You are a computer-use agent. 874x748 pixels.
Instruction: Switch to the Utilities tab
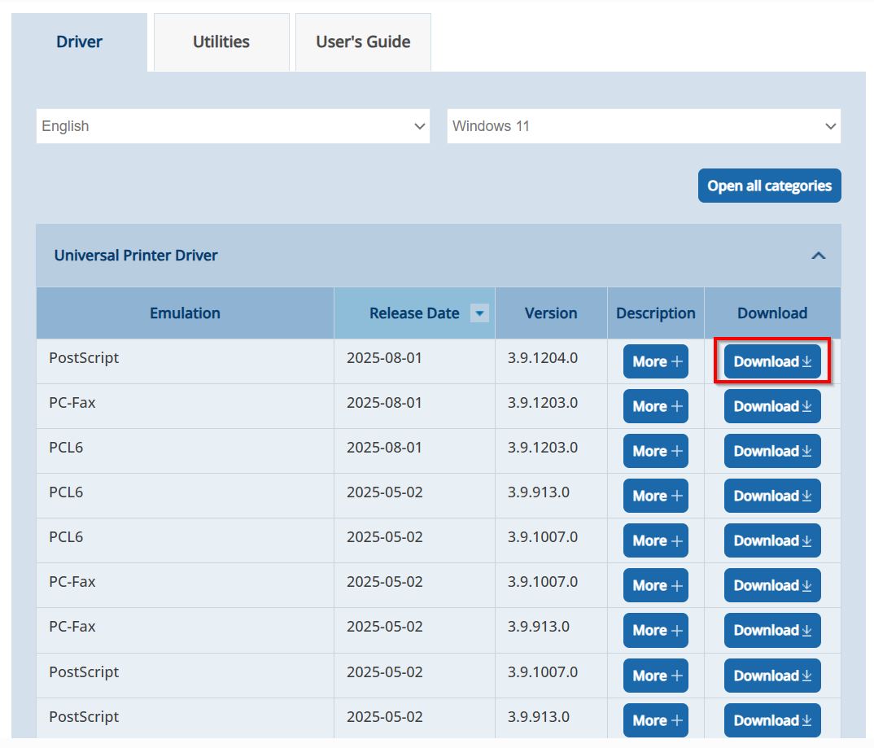coord(221,42)
